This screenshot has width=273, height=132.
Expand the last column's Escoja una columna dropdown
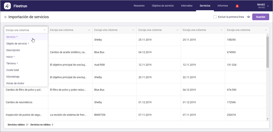tap(247, 30)
